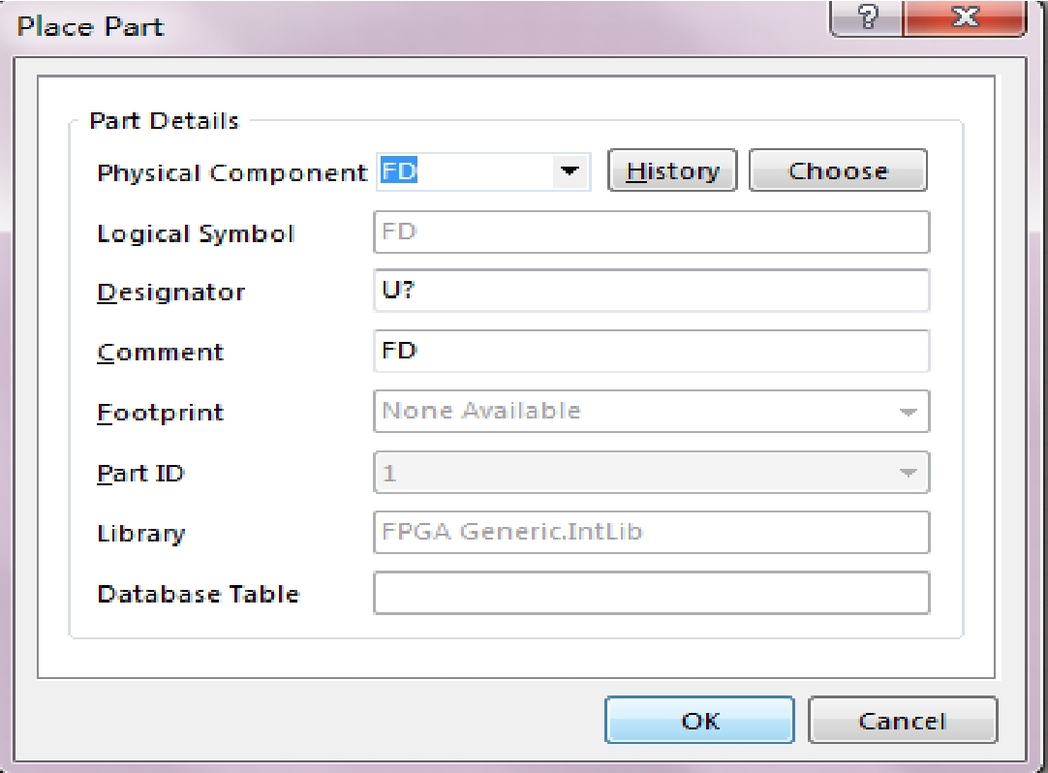Click the question mark help icon
The width and height of the screenshot is (1048, 773).
click(x=866, y=16)
